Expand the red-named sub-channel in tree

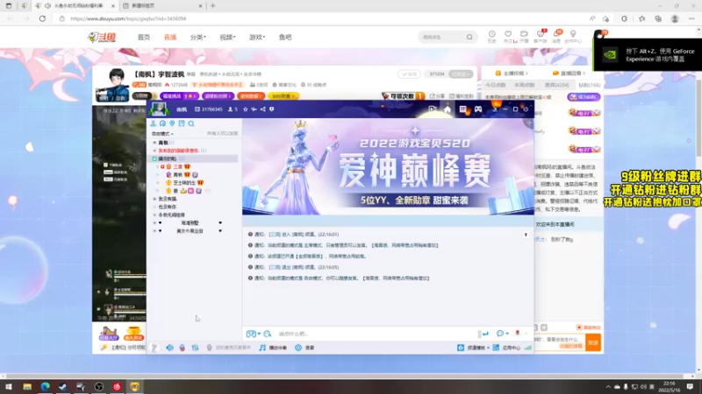[x=155, y=151]
